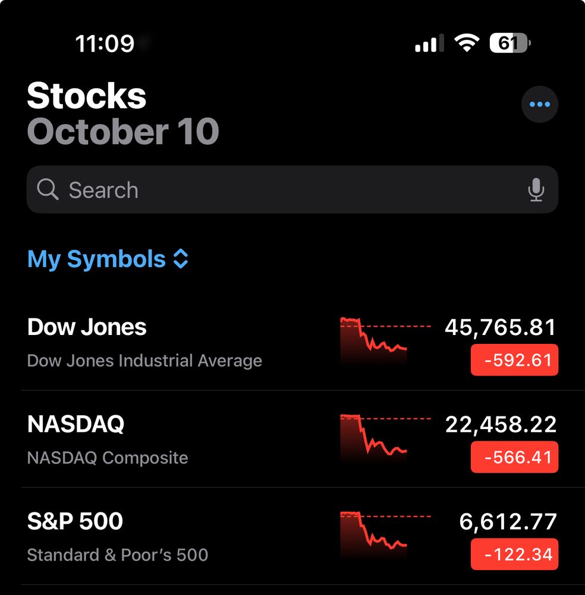Select the S&P 500 symbol name
The height and width of the screenshot is (595, 585).
(x=75, y=521)
